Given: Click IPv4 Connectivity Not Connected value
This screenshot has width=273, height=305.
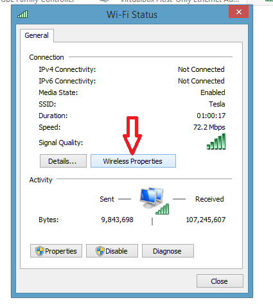Looking at the screenshot, I should (201, 69).
